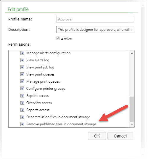This screenshot has height=160, width=148.
Task: Cancel the profile edit dialog
Action: pyautogui.click(x=120, y=136)
